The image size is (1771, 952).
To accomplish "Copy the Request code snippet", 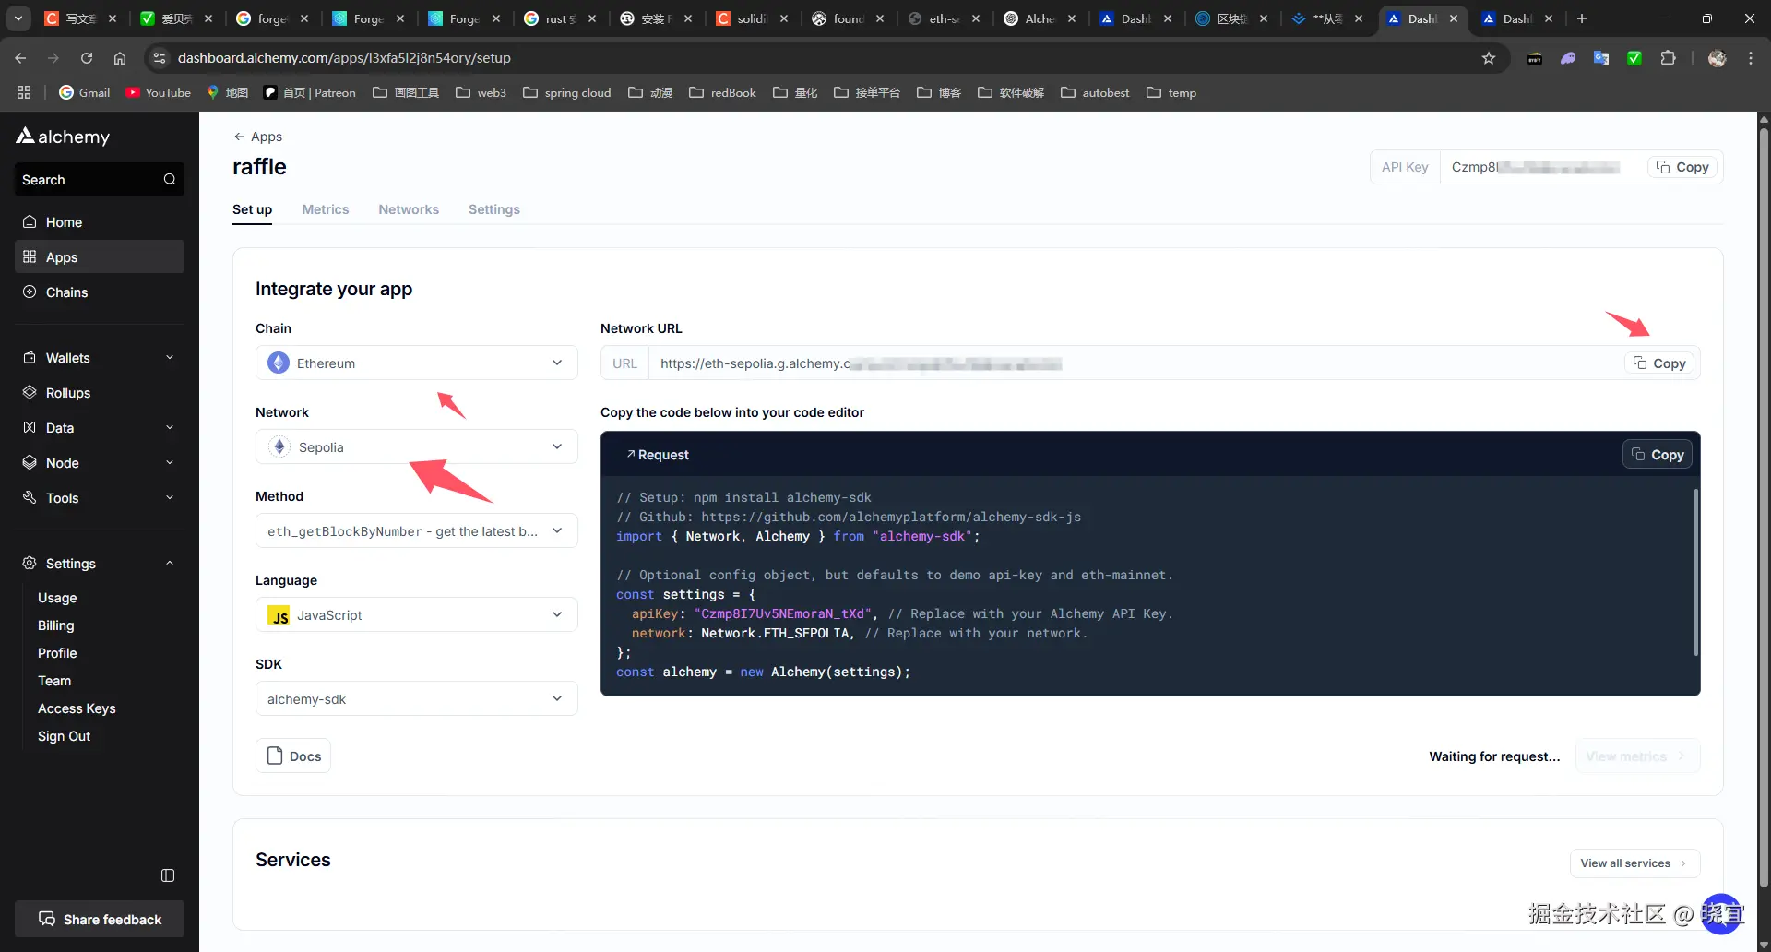I will click(x=1658, y=455).
